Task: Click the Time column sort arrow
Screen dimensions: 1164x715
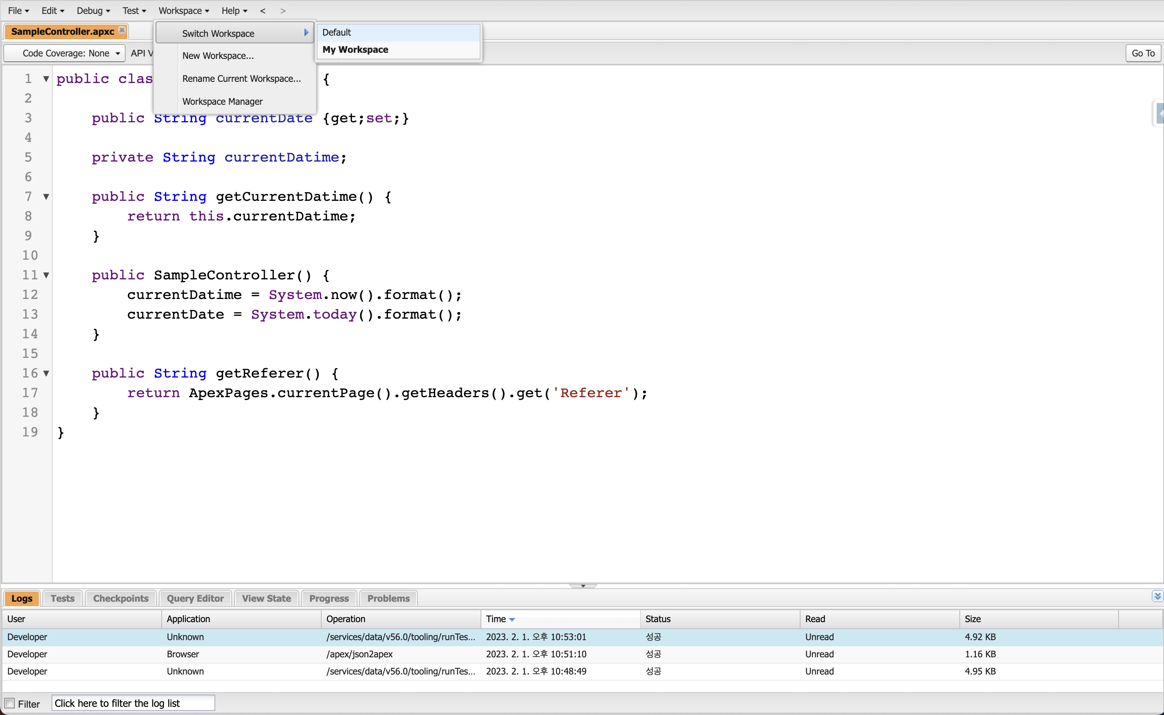Action: pyautogui.click(x=512, y=619)
